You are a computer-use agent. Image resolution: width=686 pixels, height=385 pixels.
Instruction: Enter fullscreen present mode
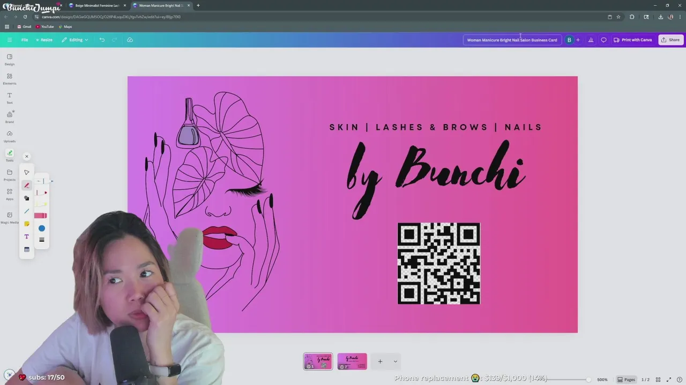pyautogui.click(x=669, y=380)
